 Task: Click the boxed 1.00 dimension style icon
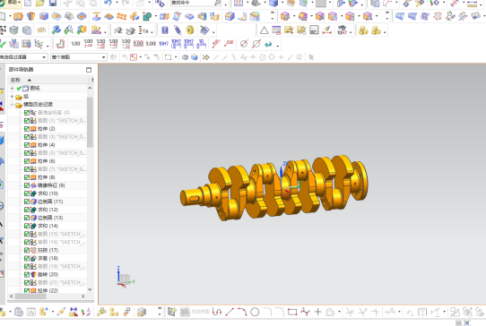[138, 44]
